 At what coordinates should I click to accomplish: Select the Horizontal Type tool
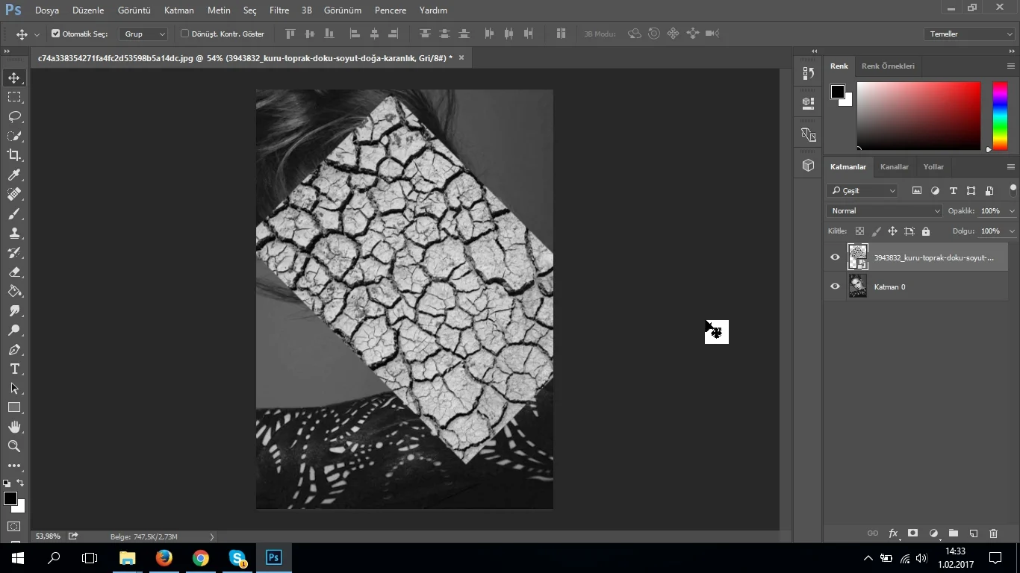point(14,369)
